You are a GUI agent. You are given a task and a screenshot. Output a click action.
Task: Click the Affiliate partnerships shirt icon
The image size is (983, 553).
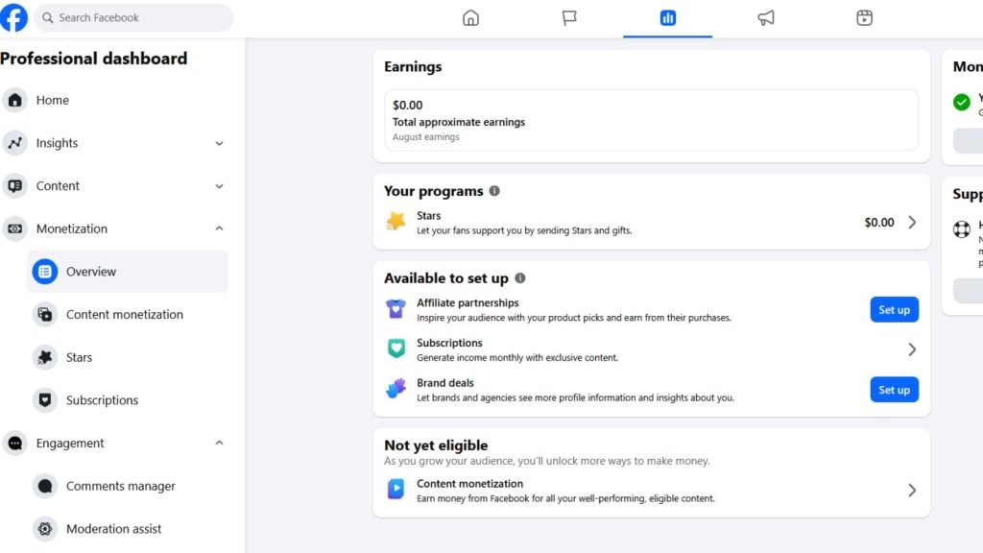click(396, 308)
